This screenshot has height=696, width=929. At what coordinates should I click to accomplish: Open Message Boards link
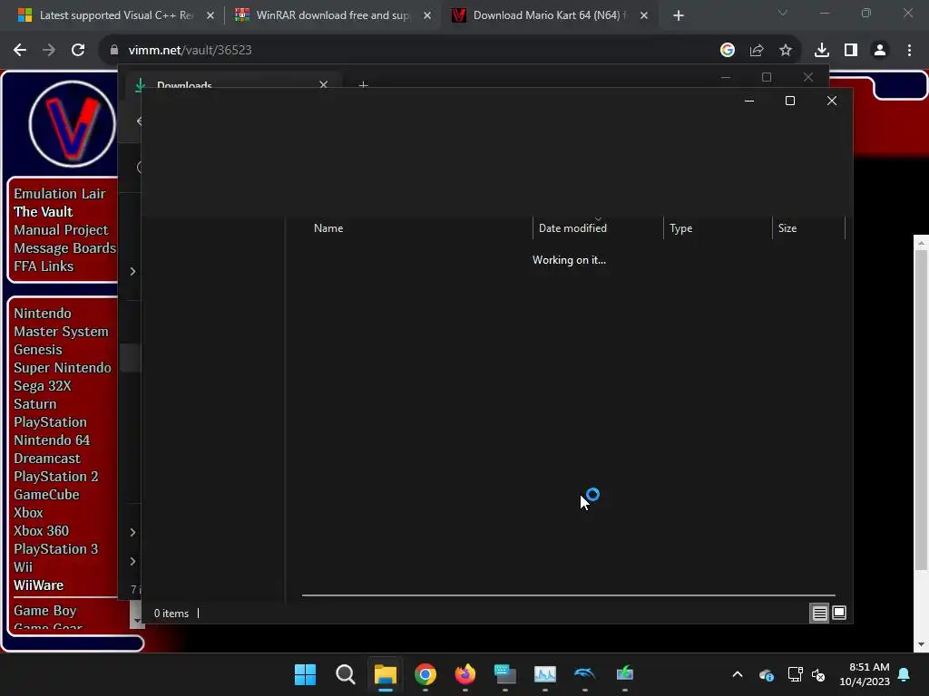coord(64,248)
